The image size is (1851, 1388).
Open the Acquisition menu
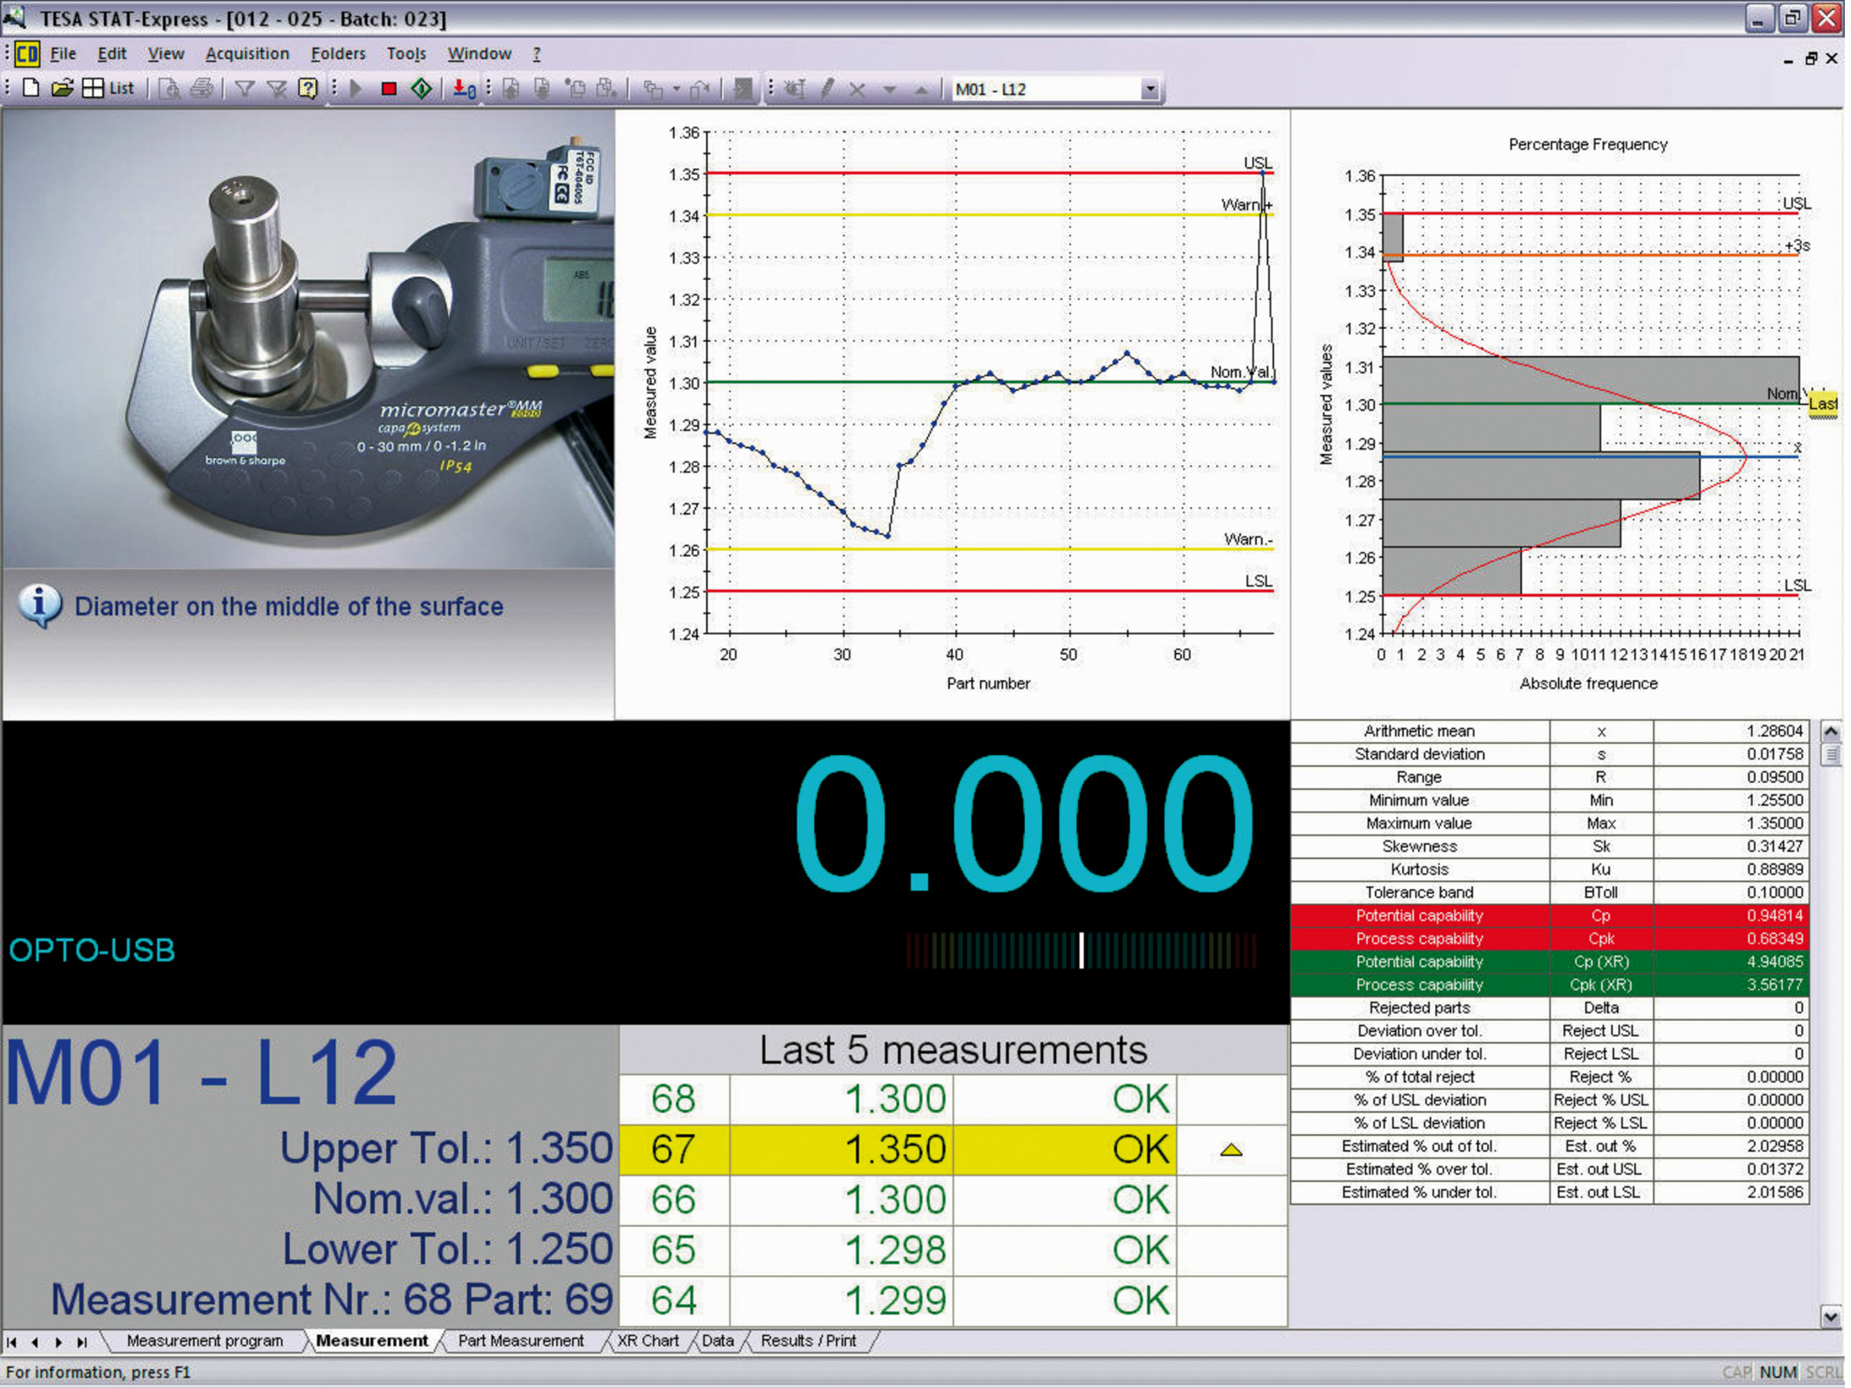248,53
